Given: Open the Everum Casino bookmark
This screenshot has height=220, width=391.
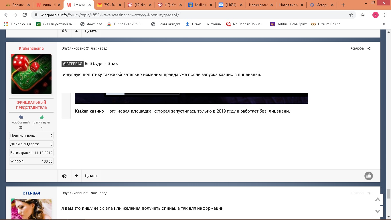Looking at the screenshot, I should point(326,24).
